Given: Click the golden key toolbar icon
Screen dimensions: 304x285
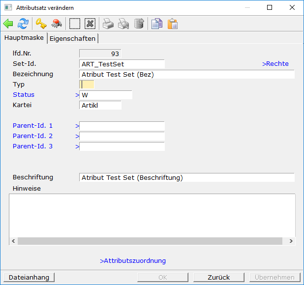Looking at the screenshot, I should 41,24.
